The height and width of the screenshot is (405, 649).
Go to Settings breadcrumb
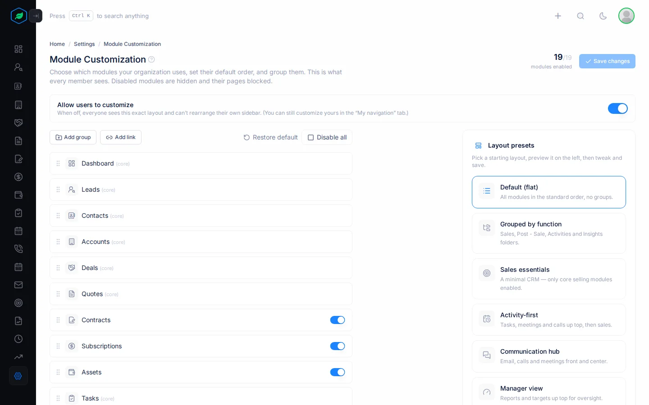coord(84,44)
